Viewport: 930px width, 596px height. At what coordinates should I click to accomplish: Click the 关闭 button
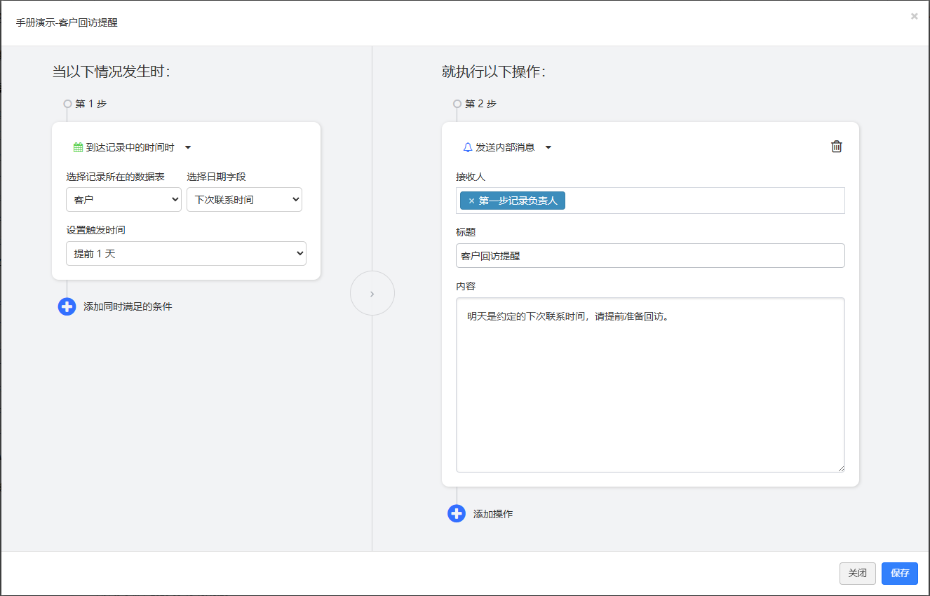[x=858, y=573]
